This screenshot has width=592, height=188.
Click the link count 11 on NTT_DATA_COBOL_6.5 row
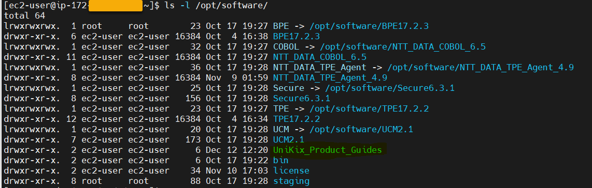tap(72, 57)
